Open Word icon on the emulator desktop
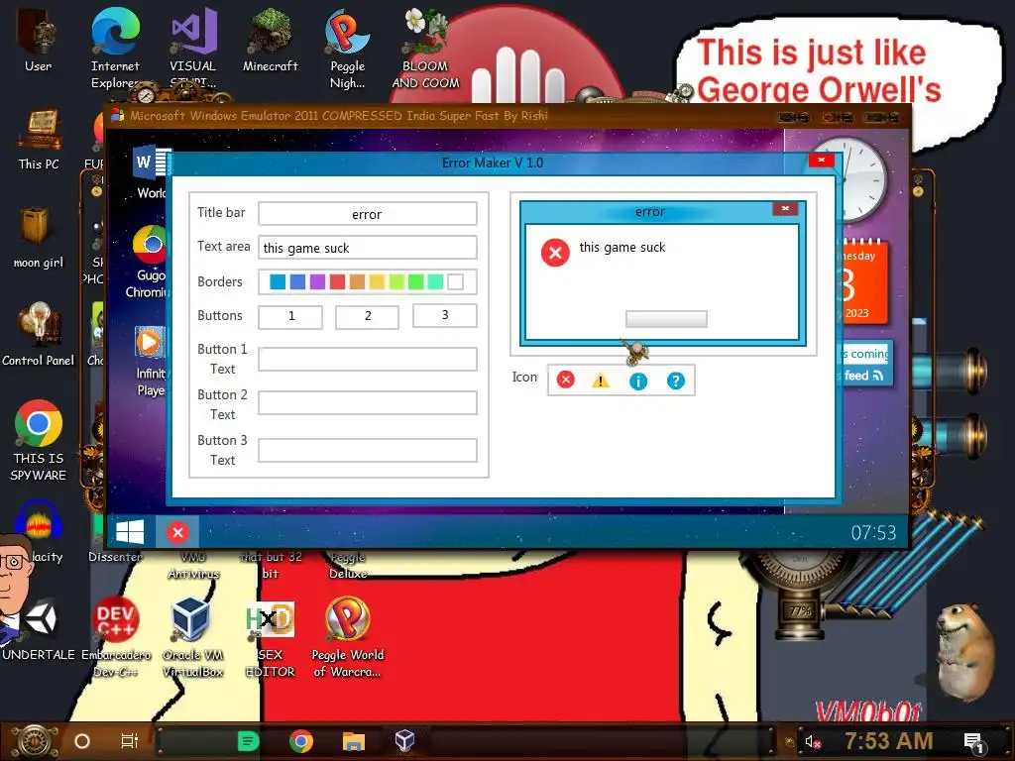This screenshot has height=761, width=1015. point(152,172)
